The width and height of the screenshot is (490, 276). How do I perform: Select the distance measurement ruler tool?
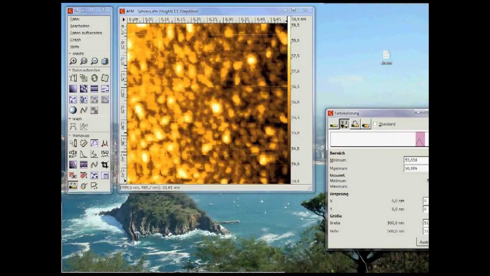pyautogui.click(x=83, y=143)
